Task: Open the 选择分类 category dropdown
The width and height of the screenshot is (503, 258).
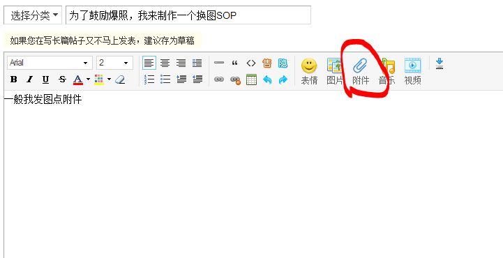Action: [33, 15]
